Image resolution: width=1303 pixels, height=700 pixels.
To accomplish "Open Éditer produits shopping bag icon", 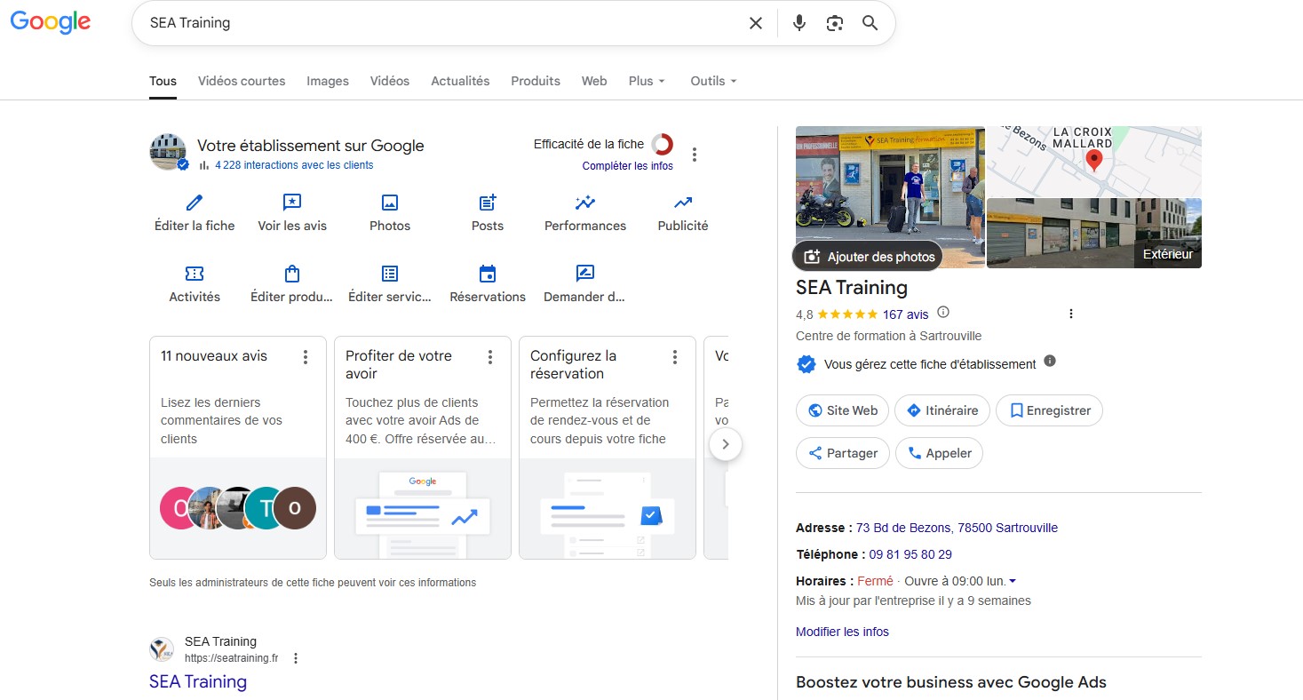I will point(292,274).
